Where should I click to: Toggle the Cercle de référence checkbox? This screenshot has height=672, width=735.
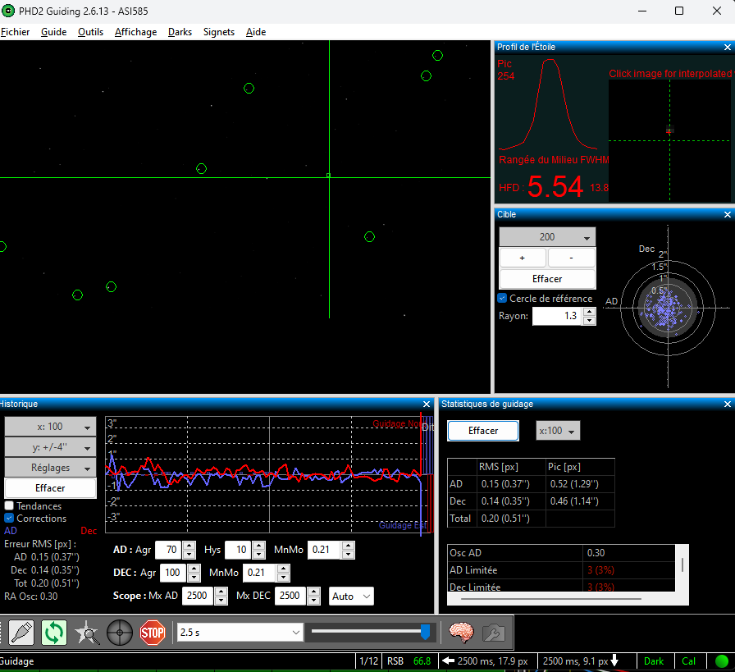coord(503,299)
